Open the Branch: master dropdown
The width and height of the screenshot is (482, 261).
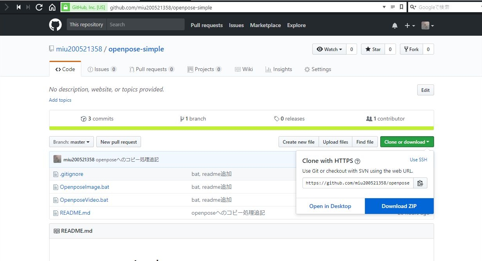[x=71, y=142]
